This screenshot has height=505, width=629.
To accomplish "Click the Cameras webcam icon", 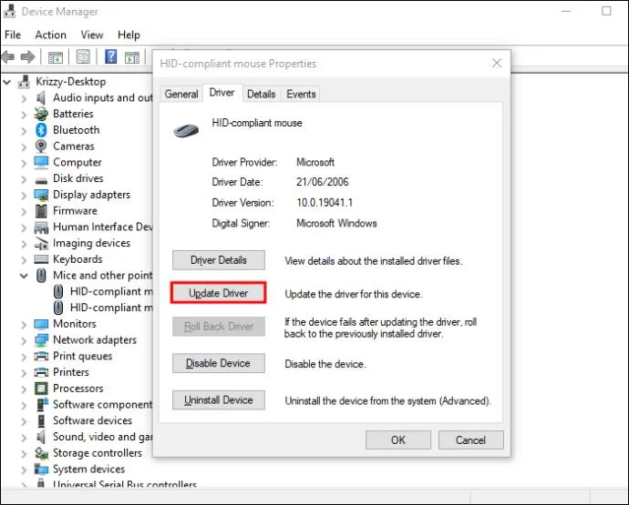I will pos(41,146).
